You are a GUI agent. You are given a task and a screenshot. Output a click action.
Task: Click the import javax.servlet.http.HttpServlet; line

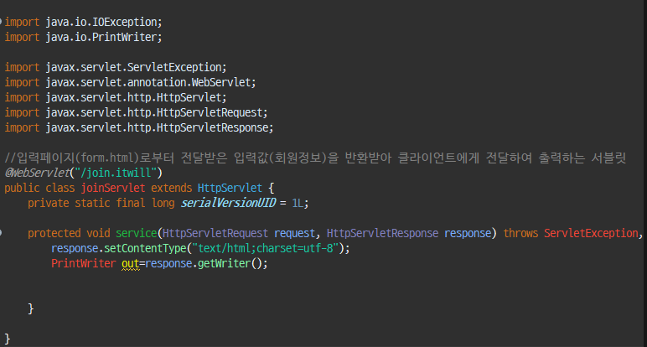[116, 97]
